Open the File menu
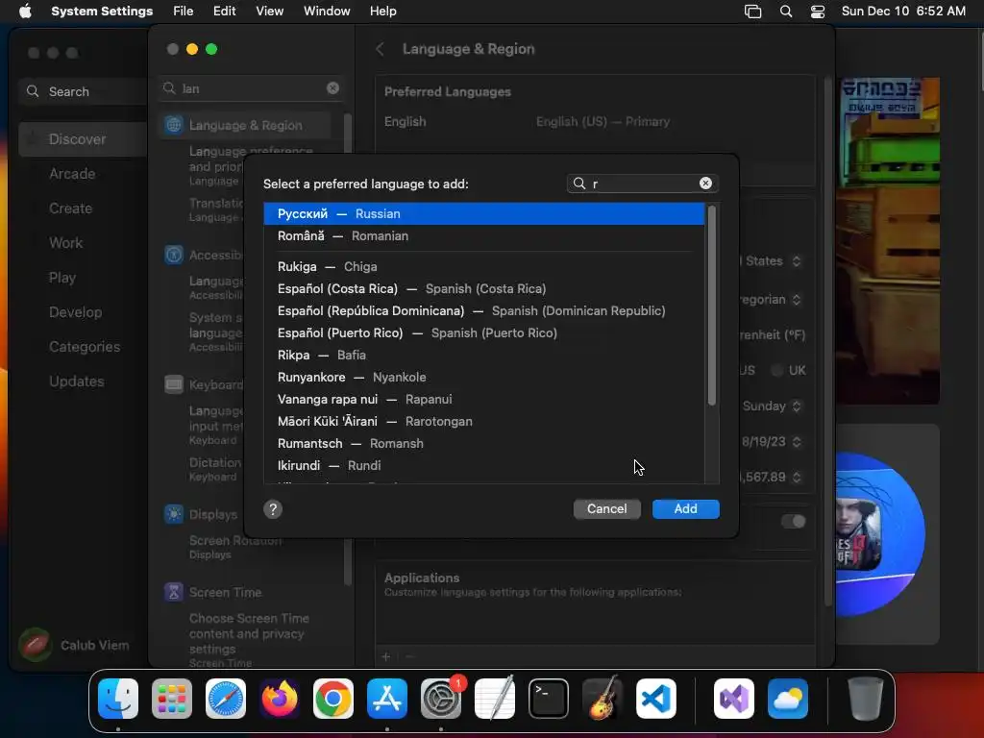 coord(184,11)
